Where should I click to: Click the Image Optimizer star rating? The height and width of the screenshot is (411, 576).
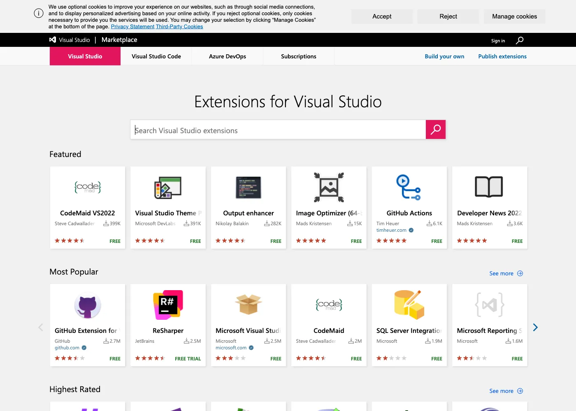[x=311, y=241]
